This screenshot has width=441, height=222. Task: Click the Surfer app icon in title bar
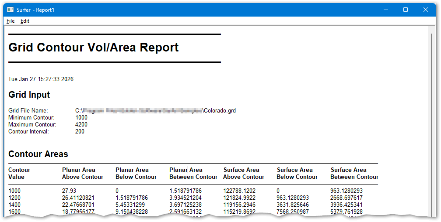10,10
